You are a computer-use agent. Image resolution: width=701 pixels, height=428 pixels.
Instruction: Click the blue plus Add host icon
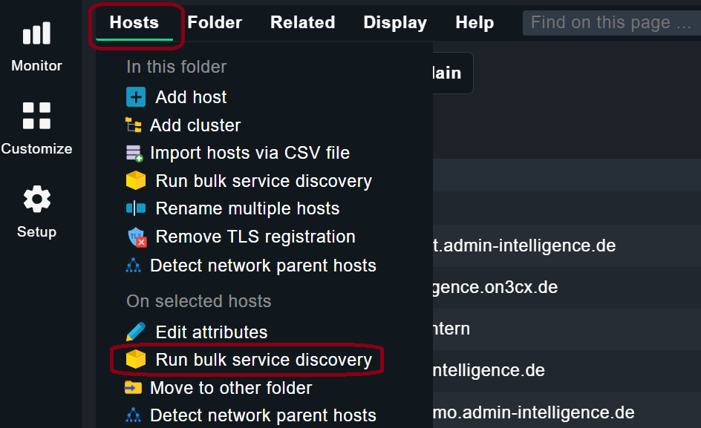point(136,97)
